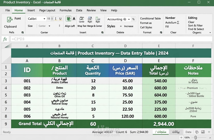Toggle the bold button next to size 11
The width and height of the screenshot is (214, 140).
pyautogui.click(x=52, y=19)
